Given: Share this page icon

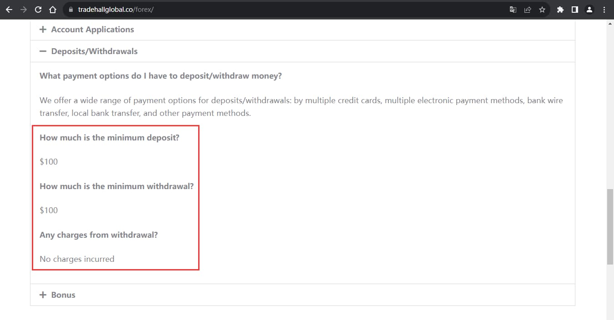Looking at the screenshot, I should tap(528, 9).
